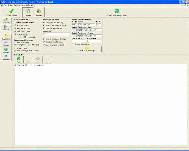
Task: Toggle Auto-Capture at Start checkbox
Action: click(44, 45)
